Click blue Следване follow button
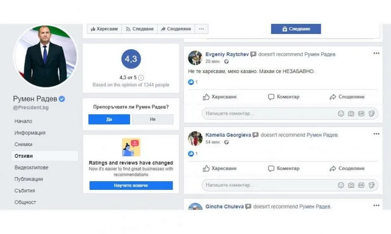 [x=296, y=29]
